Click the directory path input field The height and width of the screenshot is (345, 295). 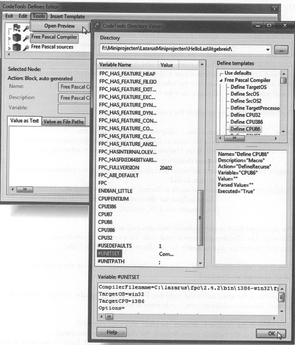point(183,49)
